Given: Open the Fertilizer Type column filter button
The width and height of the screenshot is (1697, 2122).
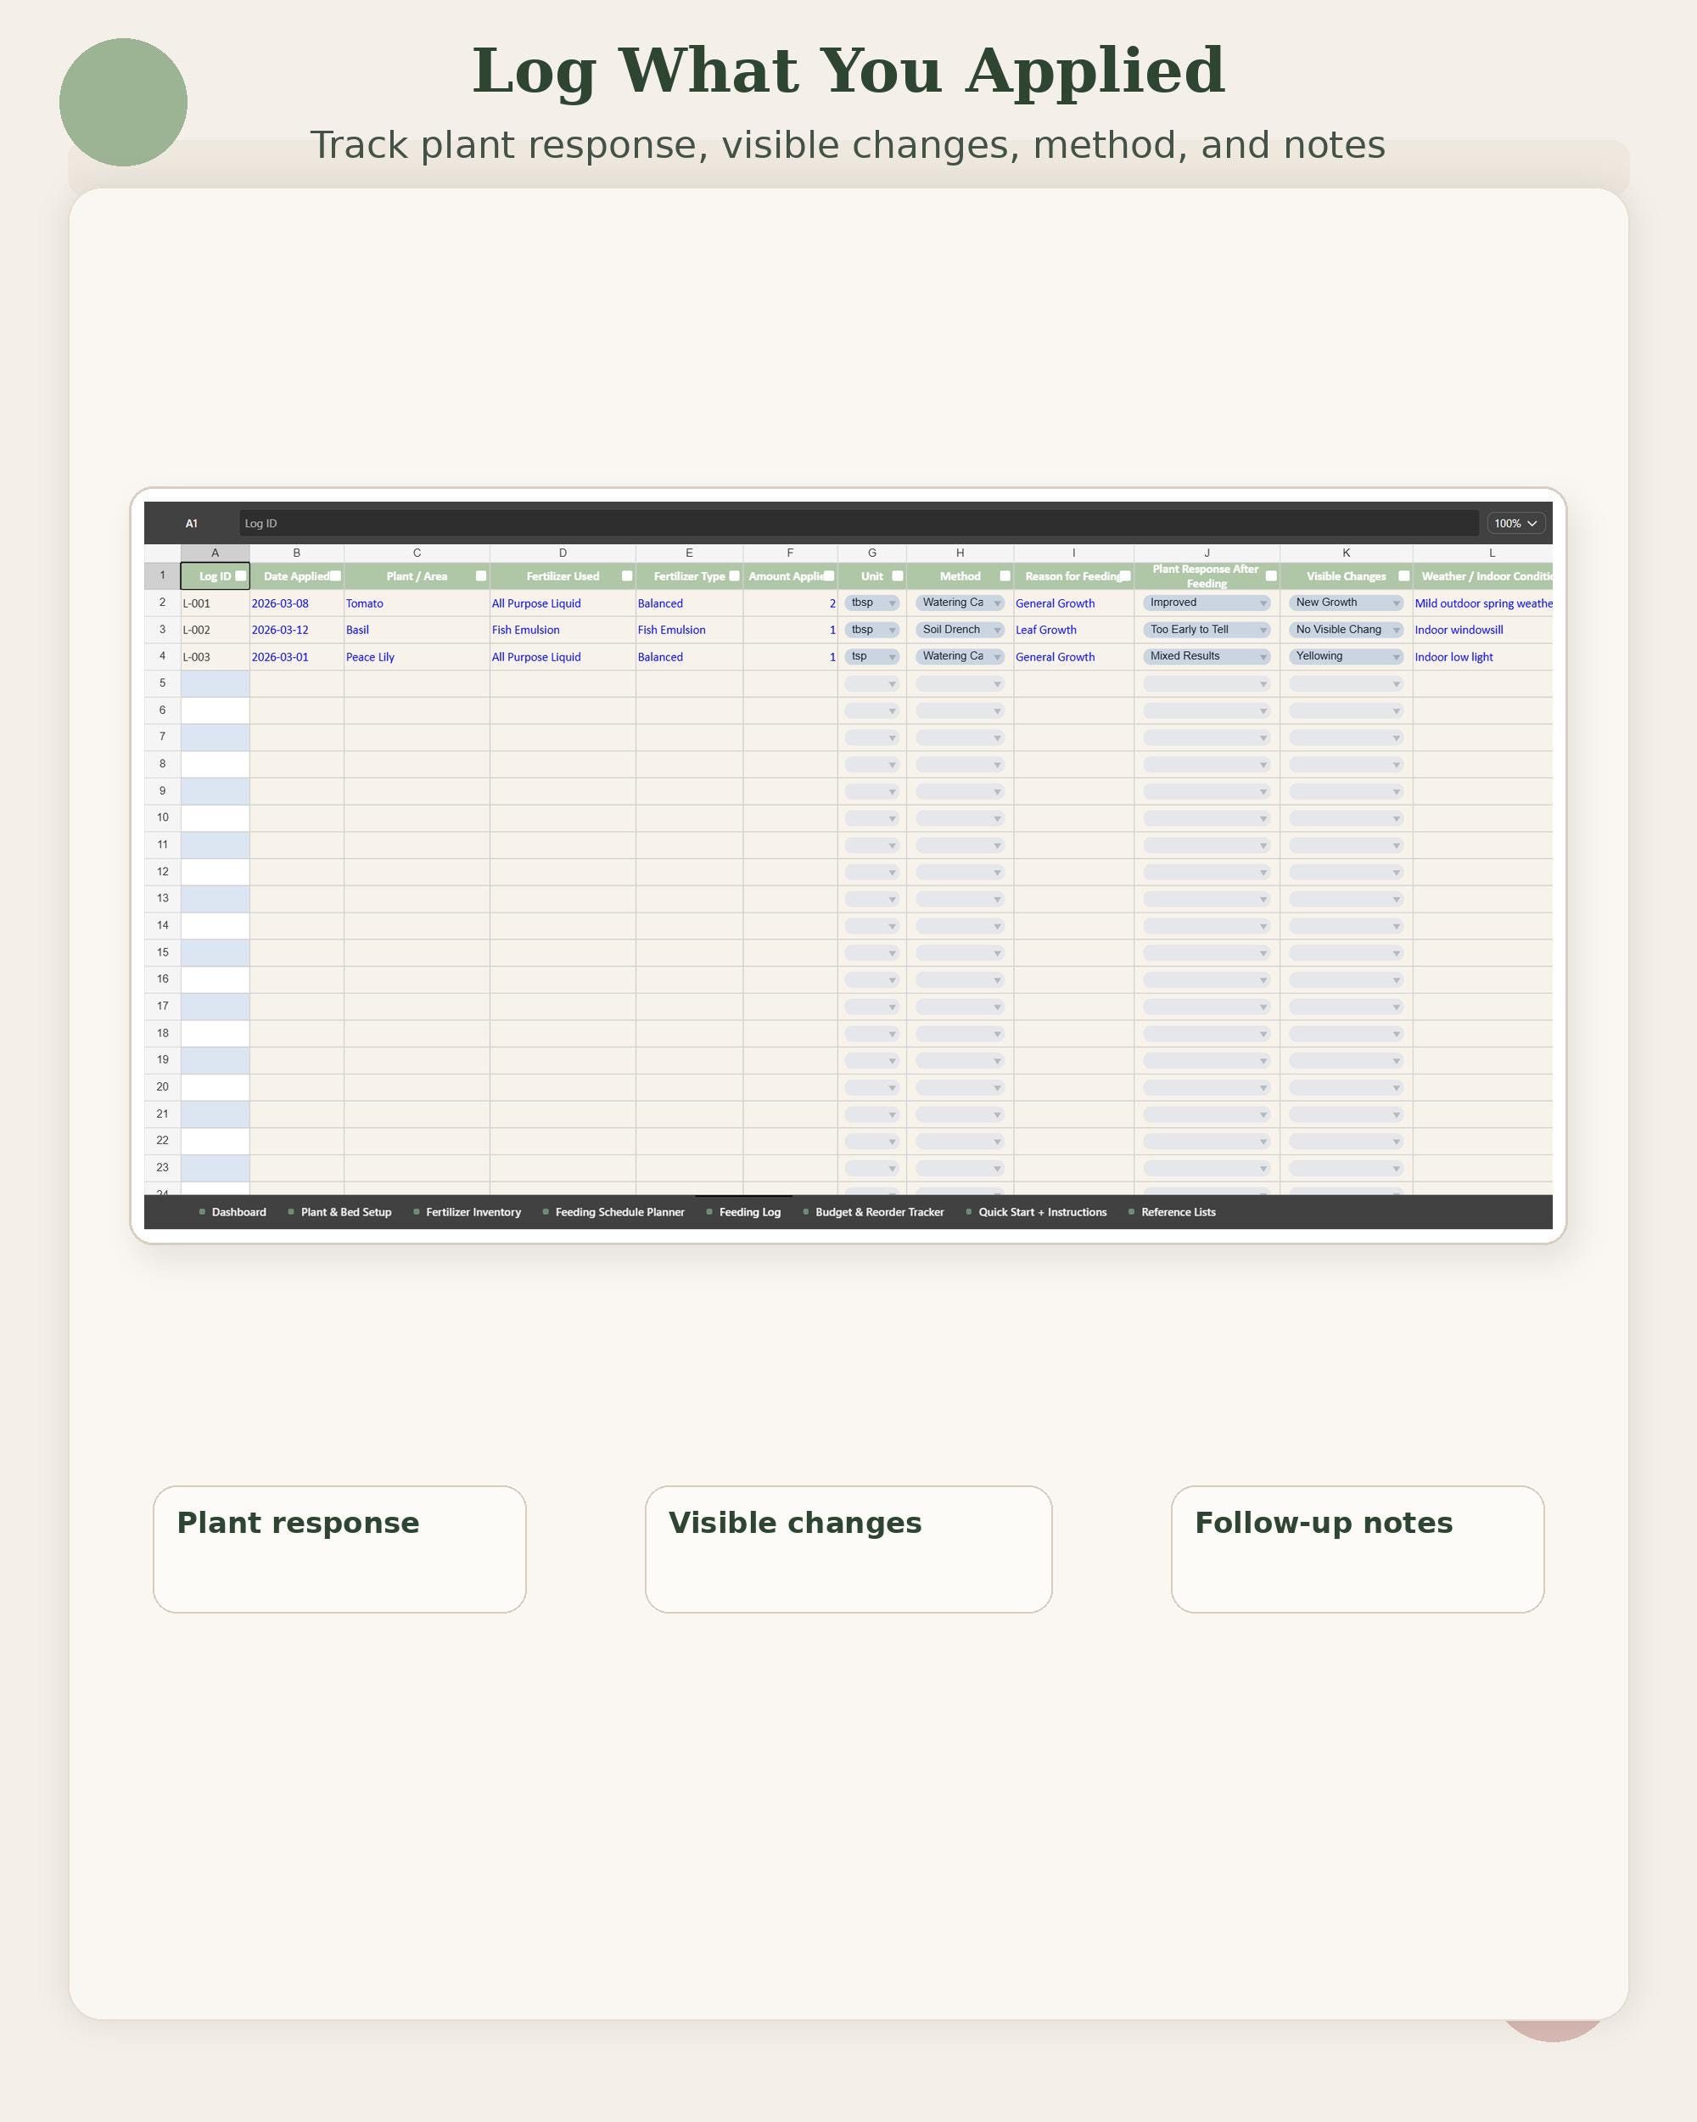Looking at the screenshot, I should coord(734,575).
